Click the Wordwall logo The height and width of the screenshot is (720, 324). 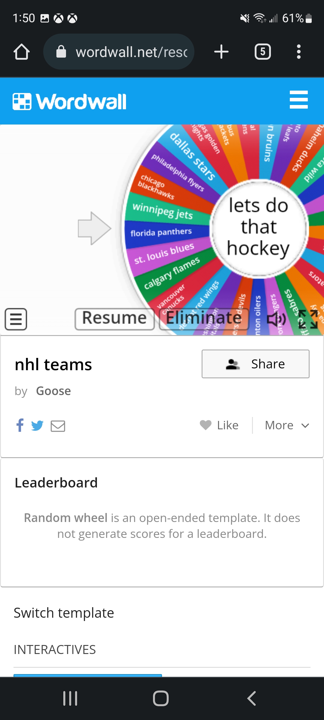pyautogui.click(x=70, y=101)
